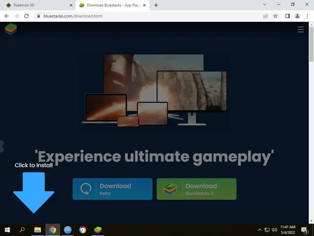The width and height of the screenshot is (314, 236).
Task: Open the Chrome profile avatar menu
Action: click(297, 16)
